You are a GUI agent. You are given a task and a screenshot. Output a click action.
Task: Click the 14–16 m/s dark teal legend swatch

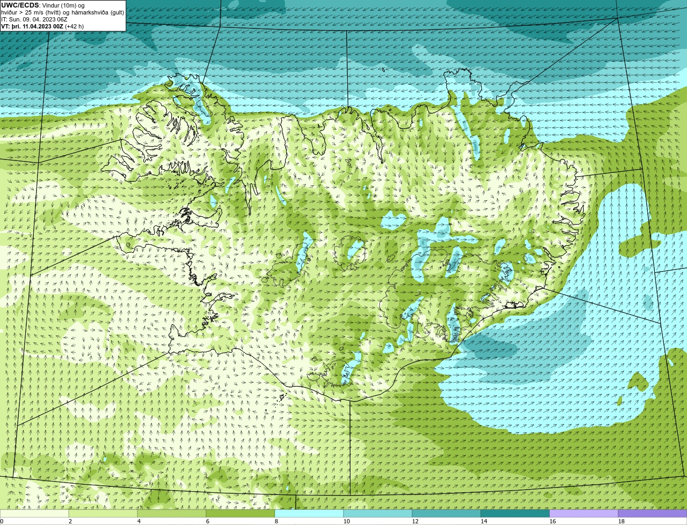point(515,513)
